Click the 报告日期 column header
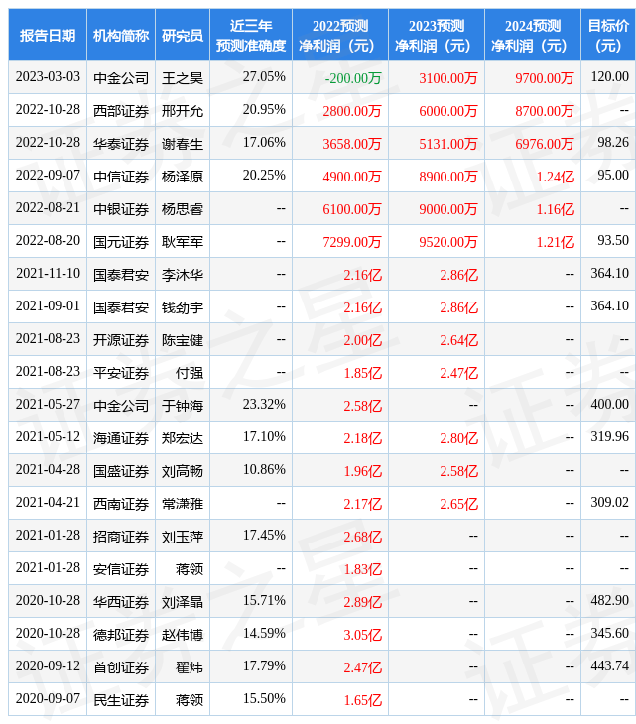The height and width of the screenshot is (724, 636). tap(48, 35)
